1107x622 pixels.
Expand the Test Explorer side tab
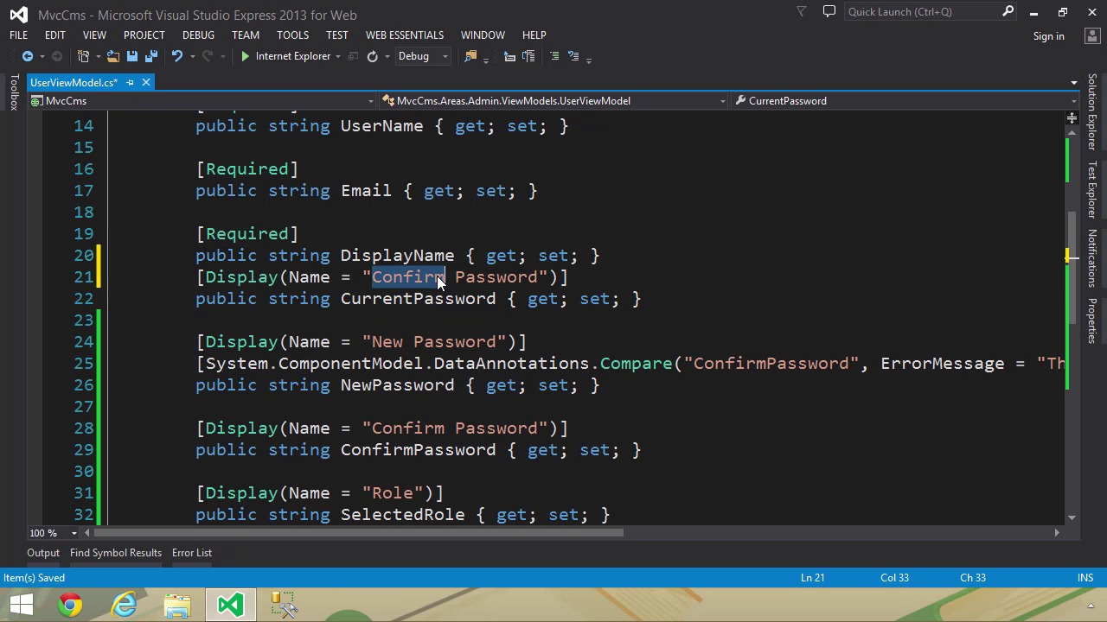1092,189
